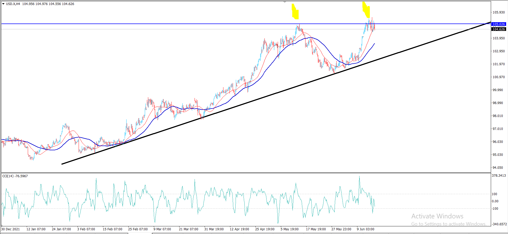Click the divider between price chart and CCI
The width and height of the screenshot is (508, 234).
coord(246,173)
